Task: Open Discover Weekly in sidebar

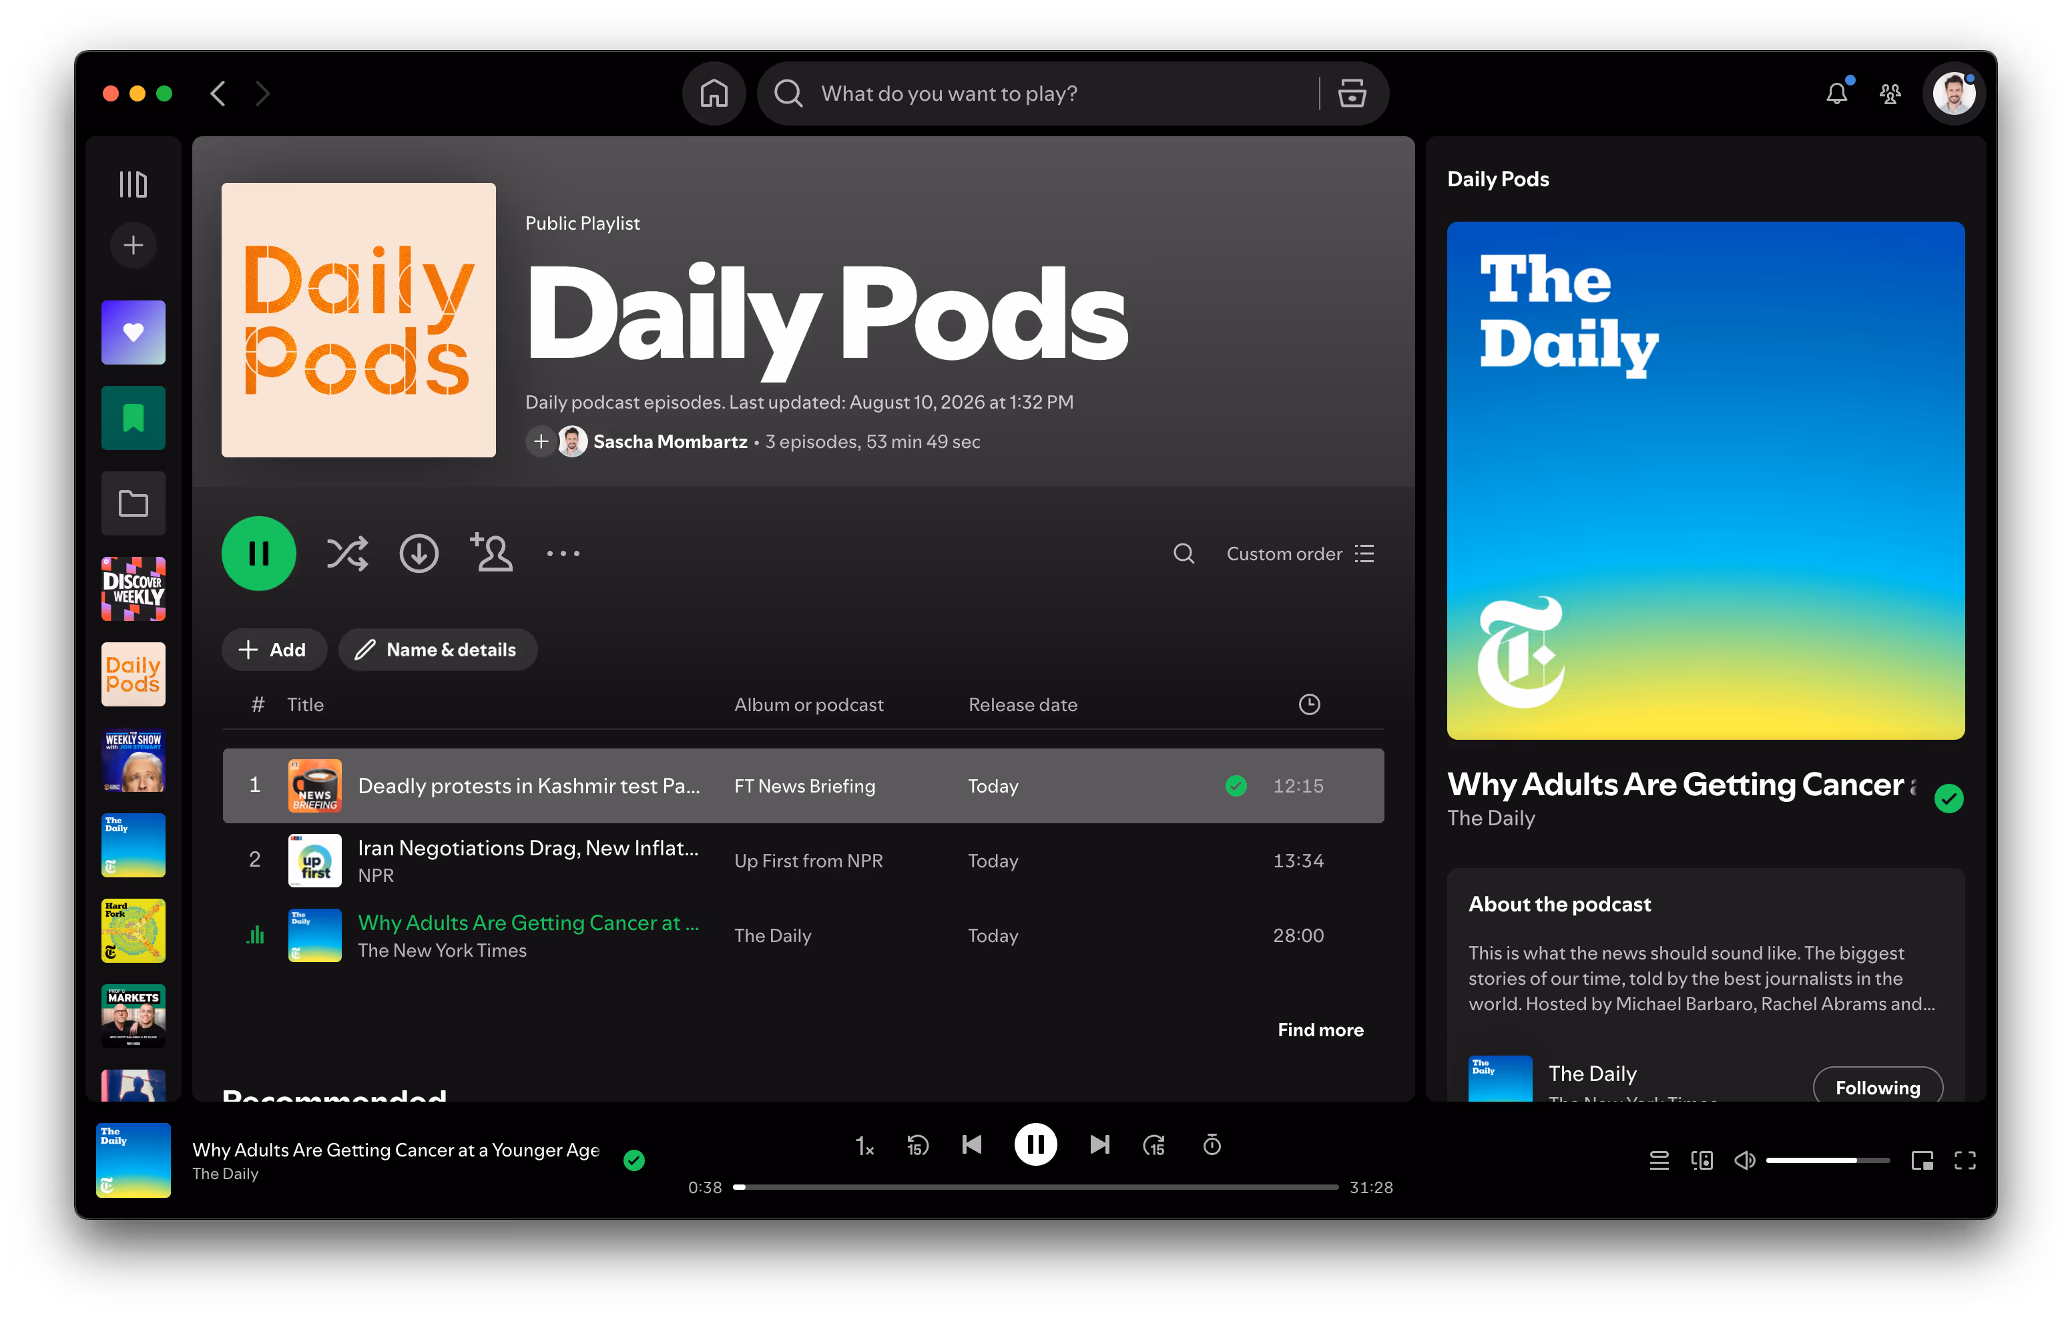Action: 134,589
